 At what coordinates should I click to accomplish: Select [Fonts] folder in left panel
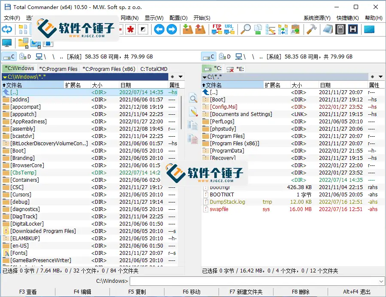[90, 253]
